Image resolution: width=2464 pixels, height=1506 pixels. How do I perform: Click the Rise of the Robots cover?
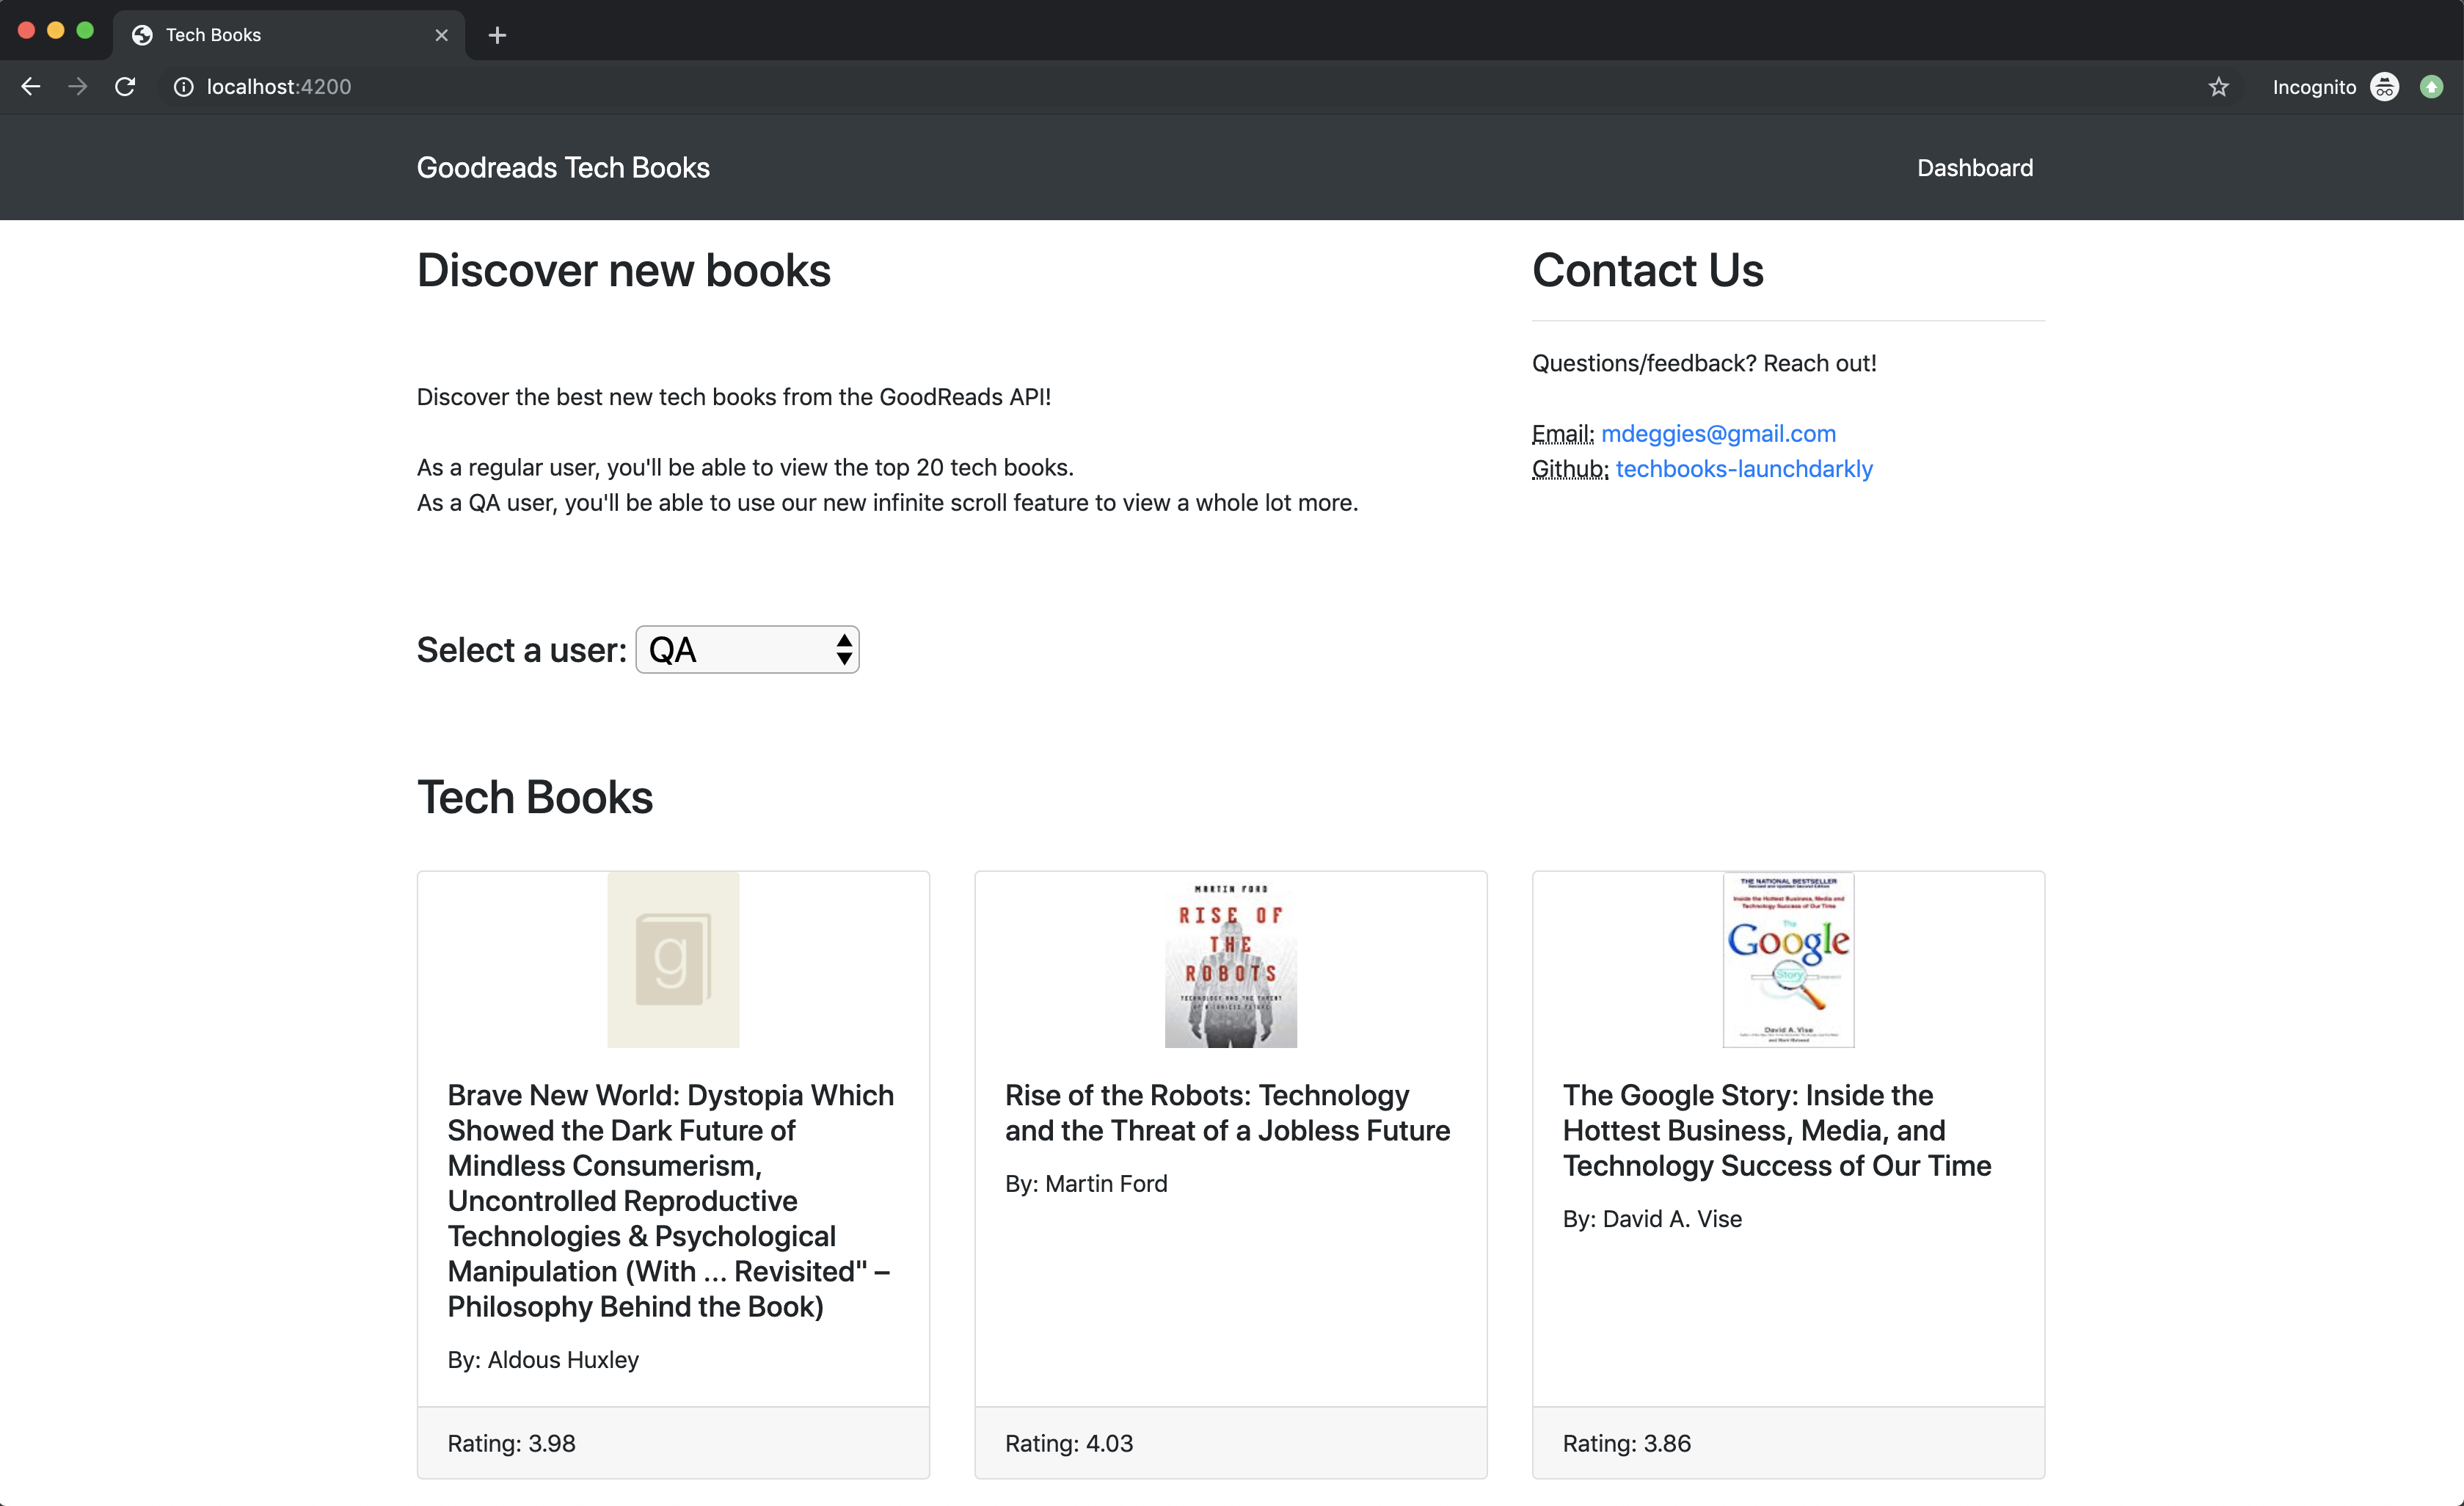click(1230, 960)
